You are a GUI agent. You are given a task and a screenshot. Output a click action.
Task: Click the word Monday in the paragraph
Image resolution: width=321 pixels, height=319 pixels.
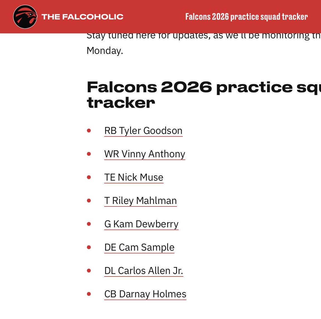(x=105, y=50)
